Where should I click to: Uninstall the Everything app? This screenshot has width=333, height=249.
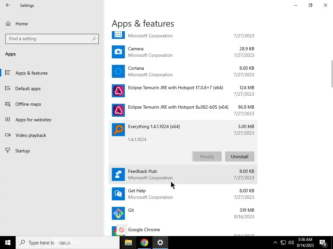(240, 157)
